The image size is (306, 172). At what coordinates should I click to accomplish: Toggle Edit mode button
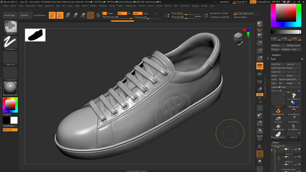(52, 15)
